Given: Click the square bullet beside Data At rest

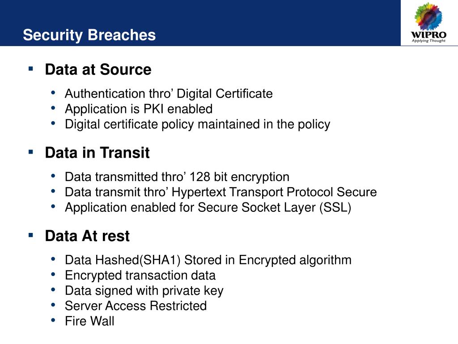Looking at the screenshot, I should click(x=31, y=235).
